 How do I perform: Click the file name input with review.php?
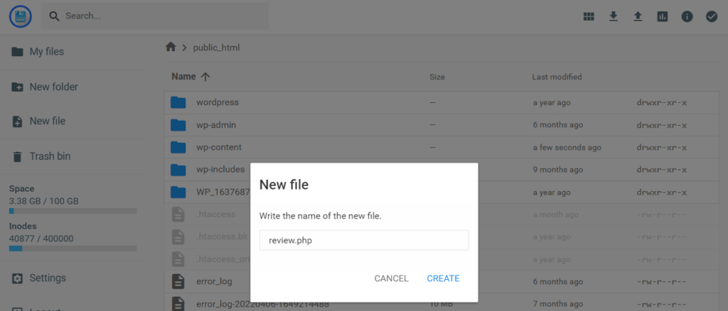pyautogui.click(x=364, y=241)
